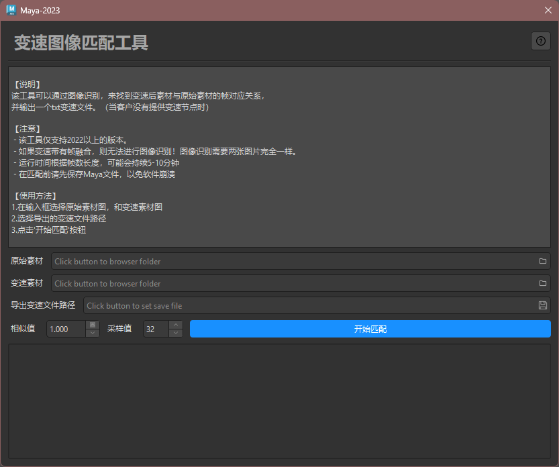
Task: Focus the 相似值 number field showing 1.000
Action: (66, 329)
